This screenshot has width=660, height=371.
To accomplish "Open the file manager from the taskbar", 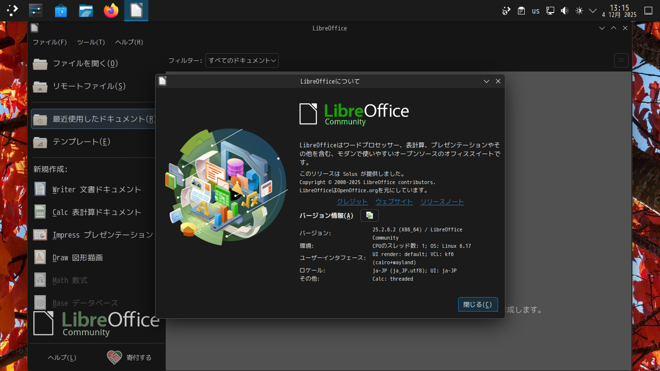I will click(86, 10).
